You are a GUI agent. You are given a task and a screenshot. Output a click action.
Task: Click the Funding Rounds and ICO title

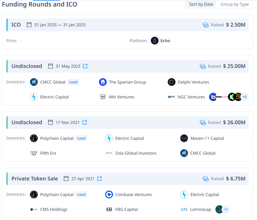(x=40, y=4)
